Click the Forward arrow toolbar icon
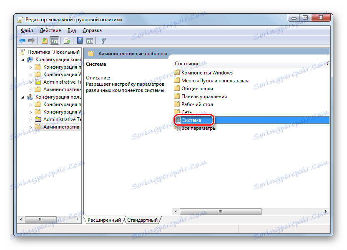Viewport: 347px width, 250px height. click(x=32, y=41)
